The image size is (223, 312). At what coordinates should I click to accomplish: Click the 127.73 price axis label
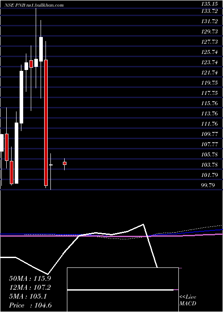[x=210, y=42]
